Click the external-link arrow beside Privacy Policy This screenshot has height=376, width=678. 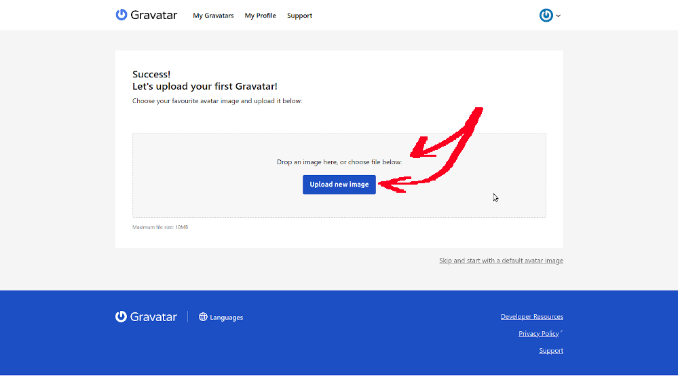pyautogui.click(x=561, y=332)
